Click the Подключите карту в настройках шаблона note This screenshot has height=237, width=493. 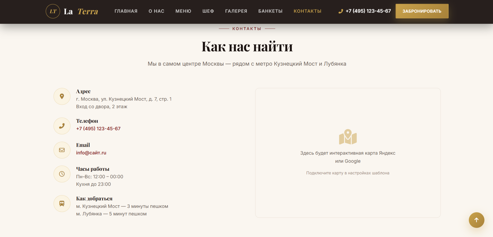[348, 173]
